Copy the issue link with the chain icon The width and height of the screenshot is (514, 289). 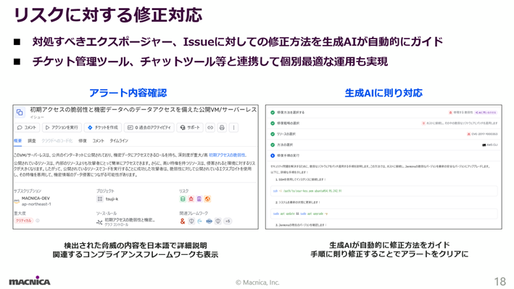[210, 127]
